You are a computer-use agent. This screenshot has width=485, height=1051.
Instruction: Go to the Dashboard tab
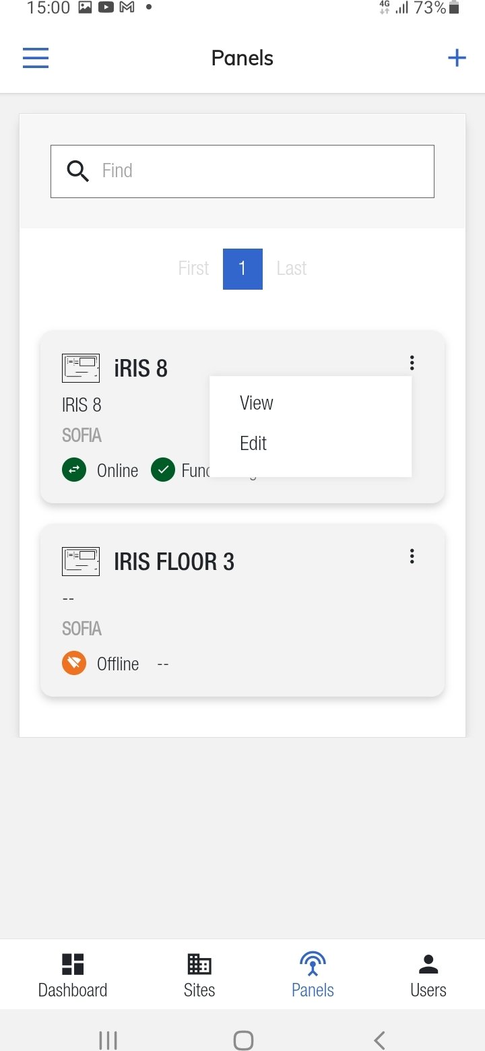point(73,975)
